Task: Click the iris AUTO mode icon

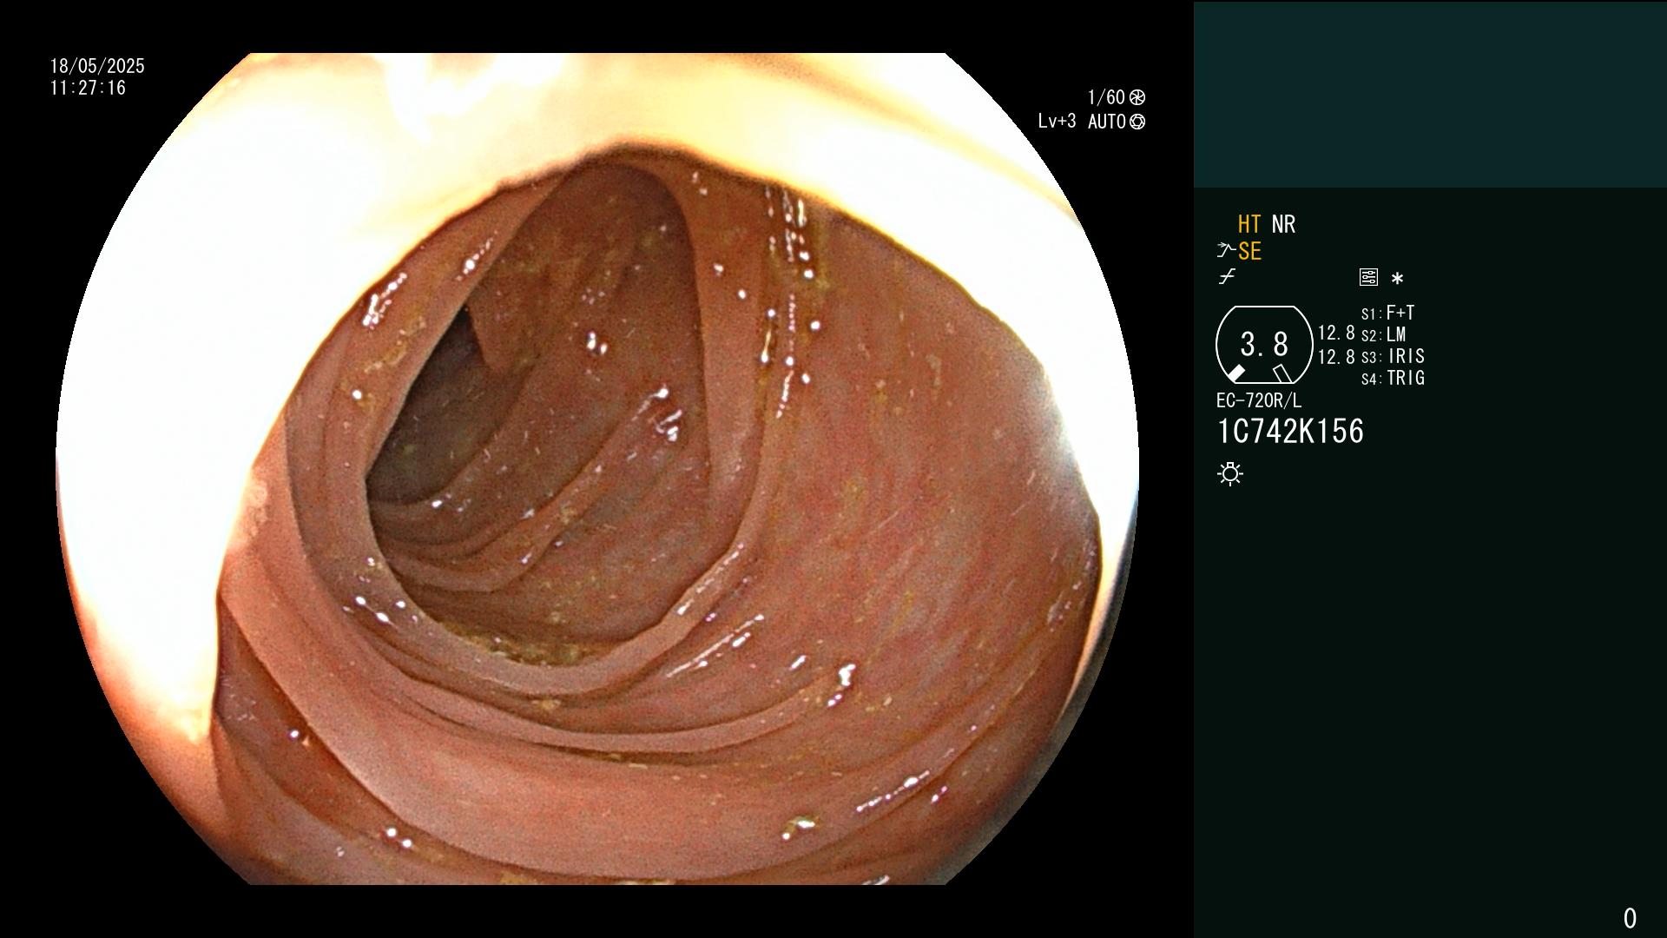Action: [1137, 122]
